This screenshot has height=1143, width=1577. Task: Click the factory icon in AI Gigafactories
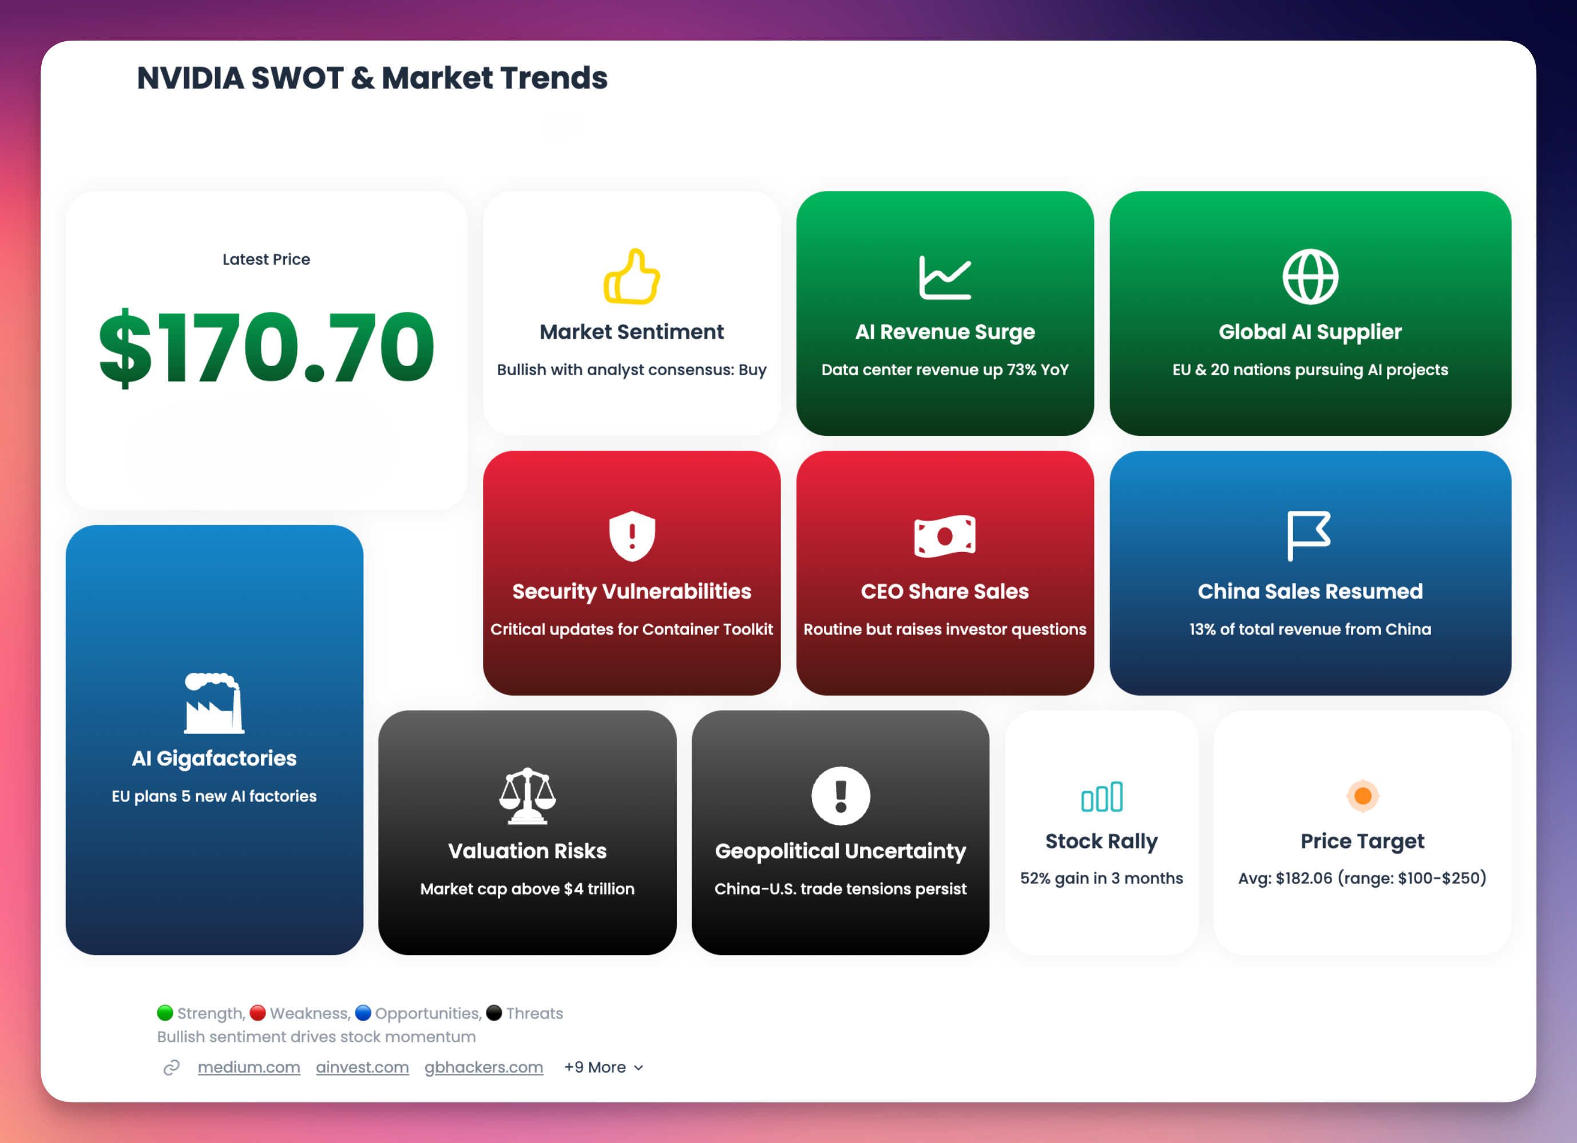(x=214, y=703)
